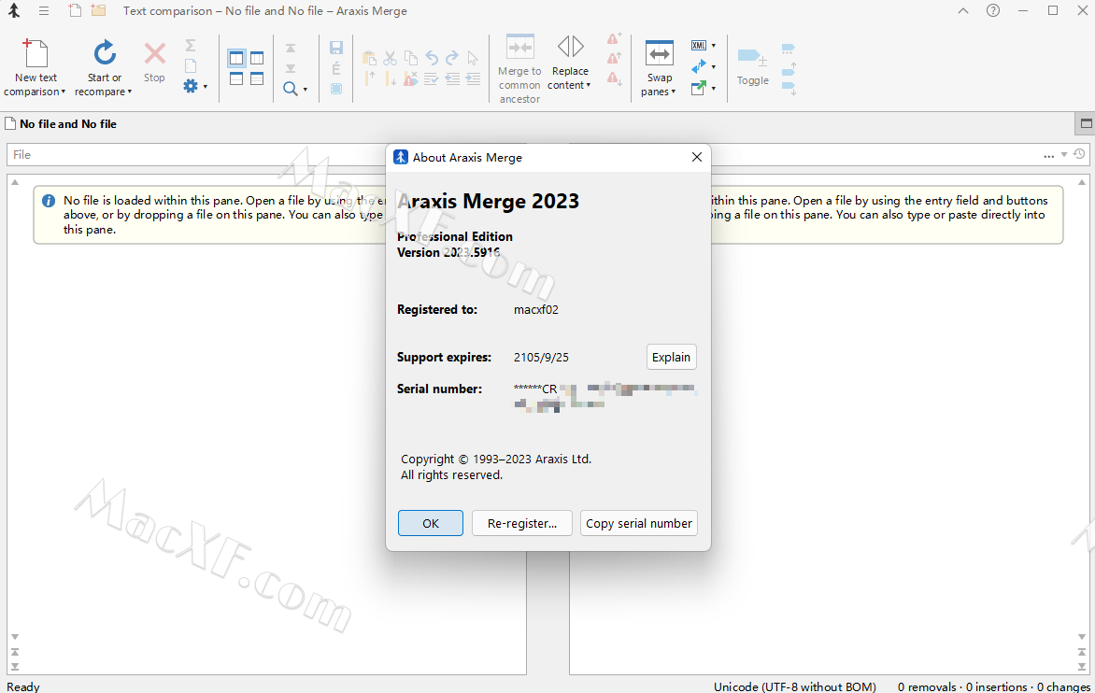Select the two-way horizontal layout icon
The image size is (1095, 693).
coord(236,78)
